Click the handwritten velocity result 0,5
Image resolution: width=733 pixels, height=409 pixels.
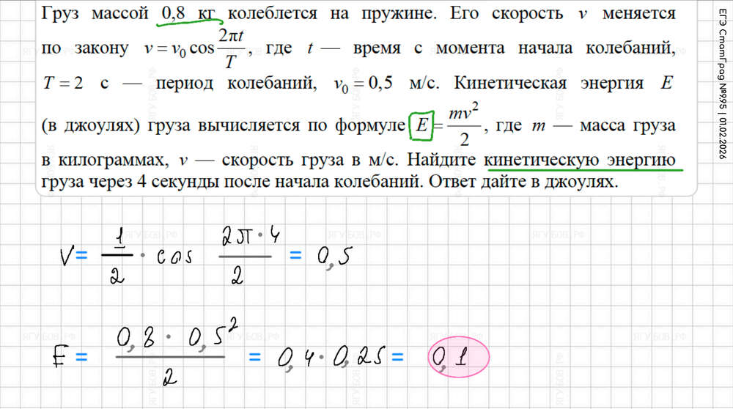pyautogui.click(x=332, y=257)
